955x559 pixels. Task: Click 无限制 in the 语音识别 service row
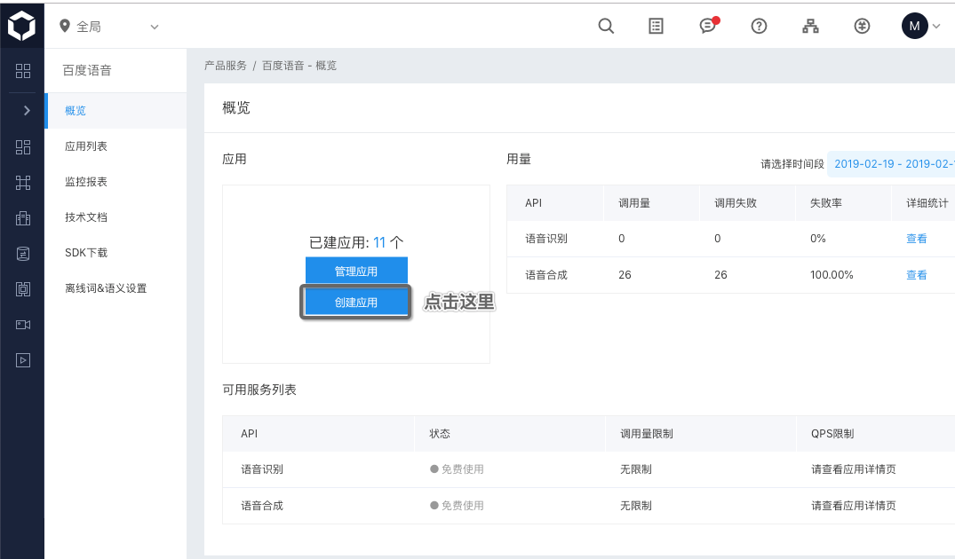point(636,469)
